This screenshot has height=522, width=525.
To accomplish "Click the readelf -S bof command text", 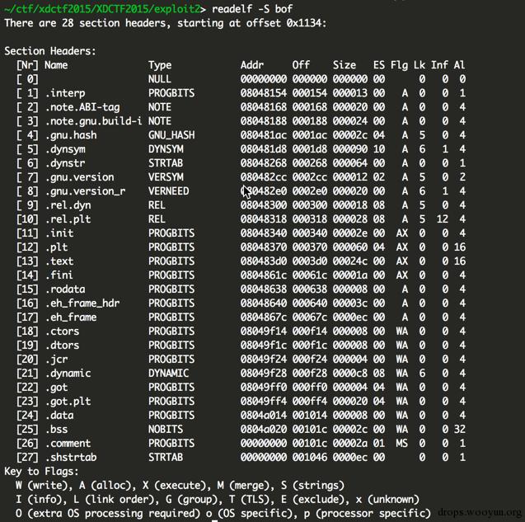I will point(252,9).
